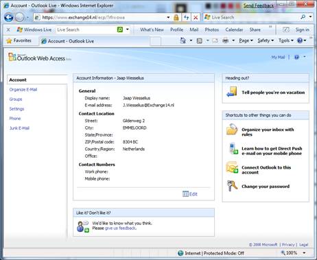This screenshot has height=260, width=317.
Task: Open Organize E-Mail in left navigation
Action: (x=23, y=89)
